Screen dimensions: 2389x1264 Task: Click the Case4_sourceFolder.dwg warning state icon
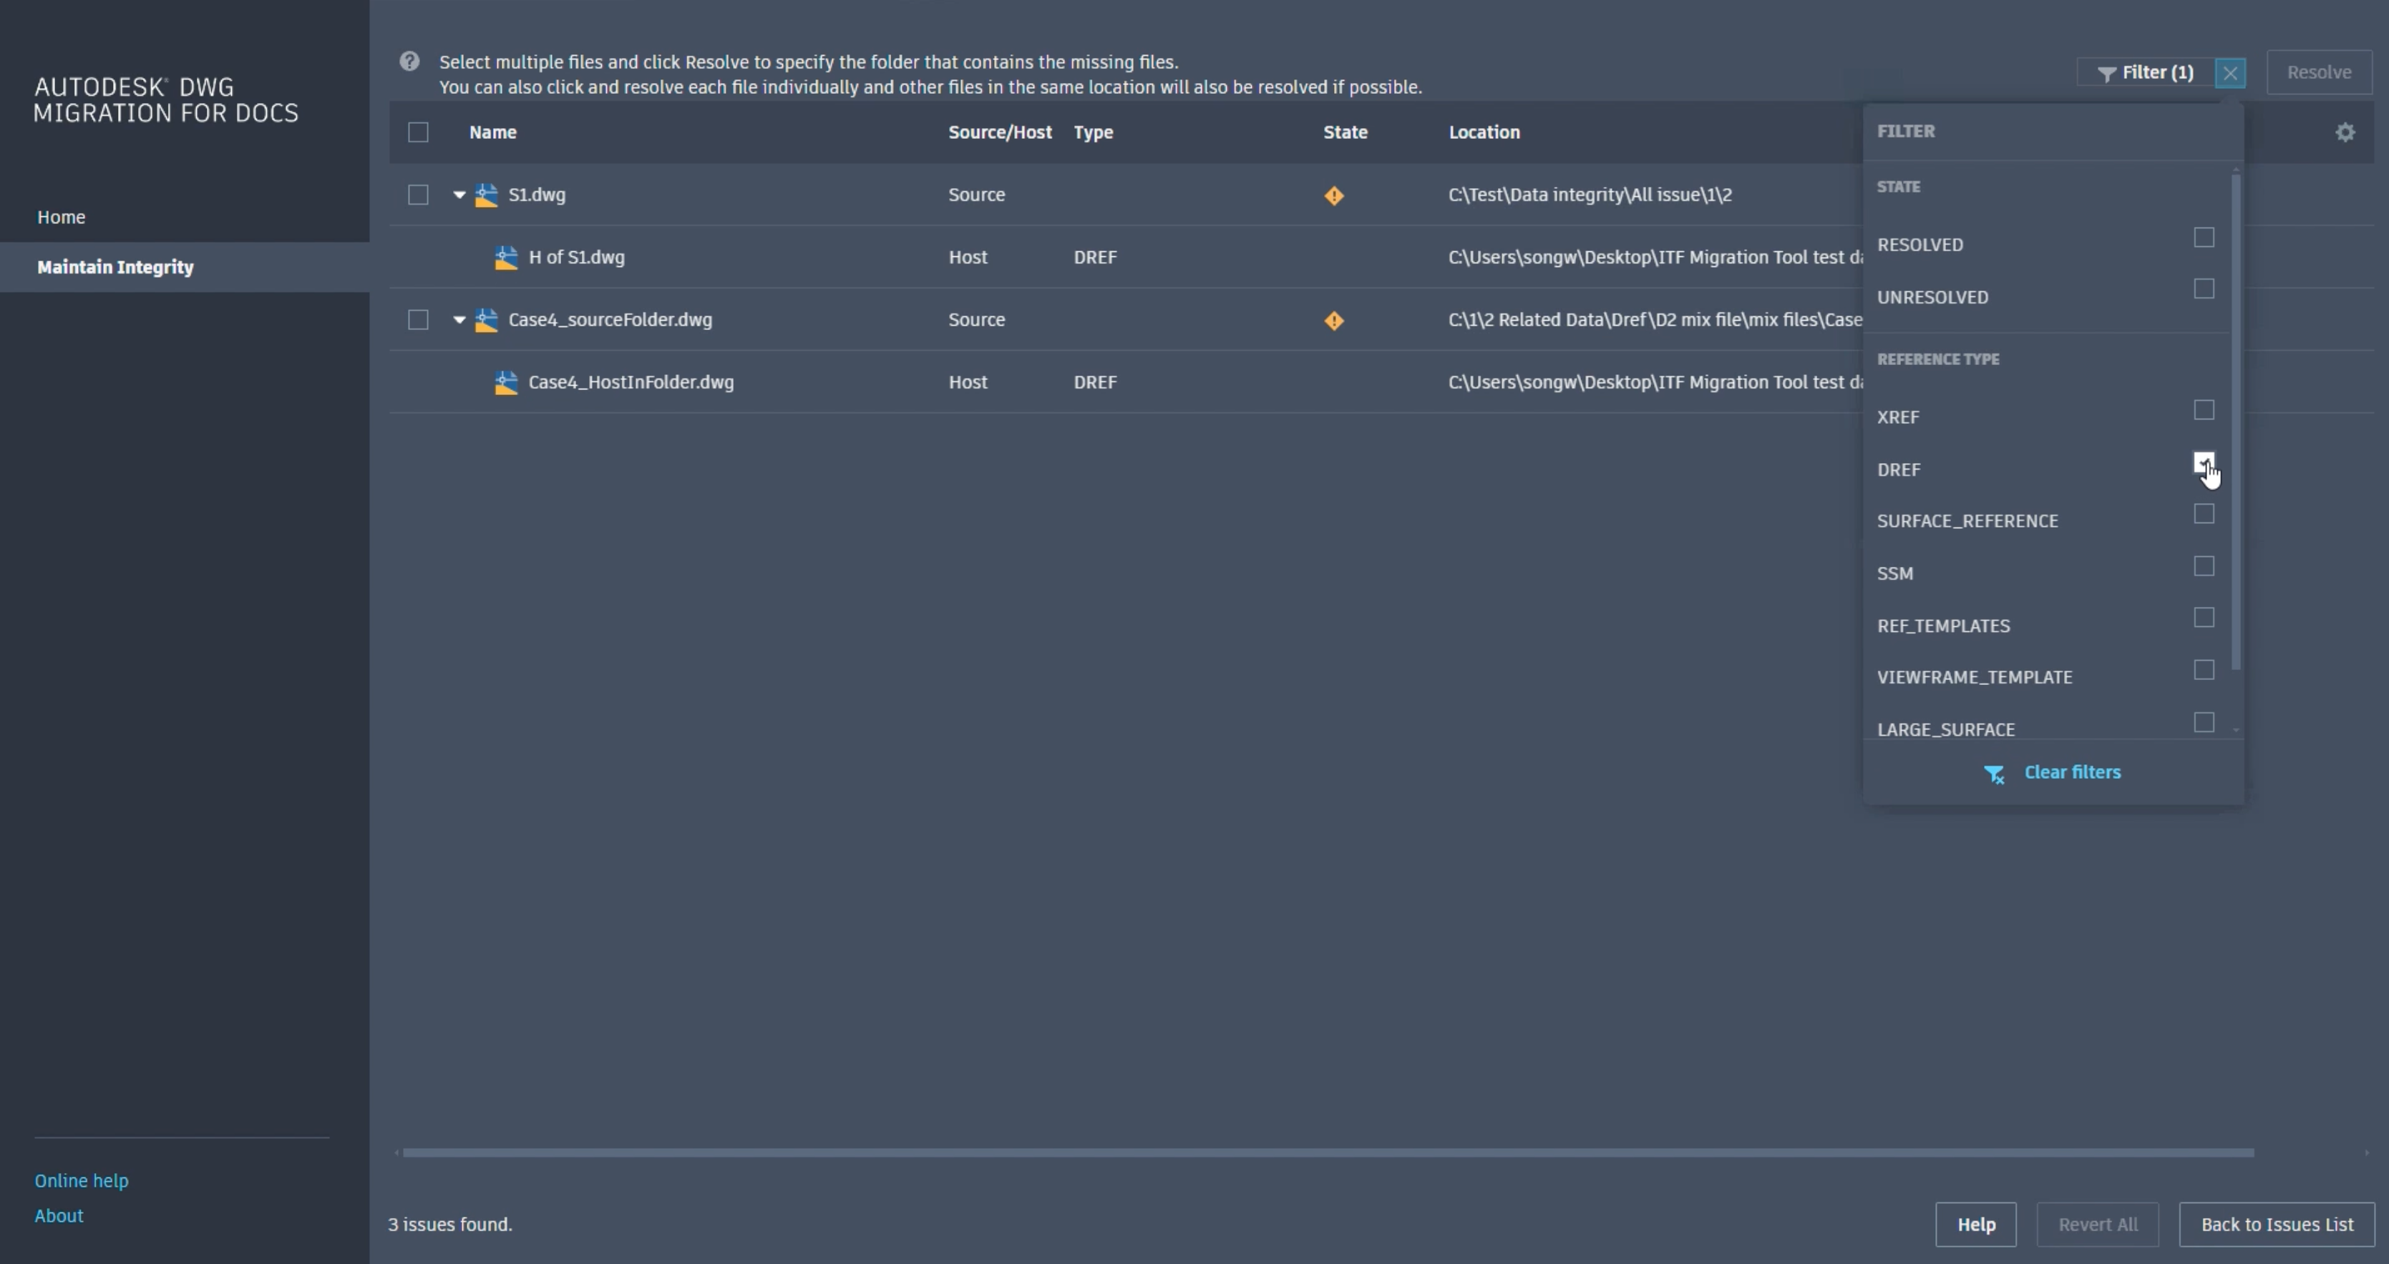1333,321
